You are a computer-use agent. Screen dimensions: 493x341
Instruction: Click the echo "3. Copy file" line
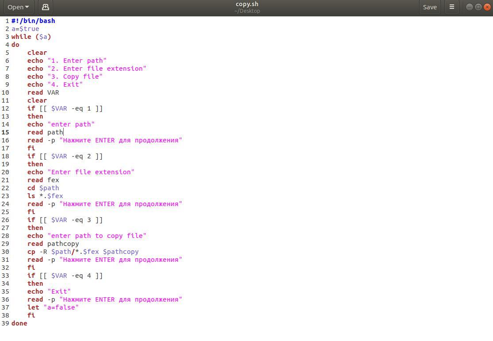65,77
